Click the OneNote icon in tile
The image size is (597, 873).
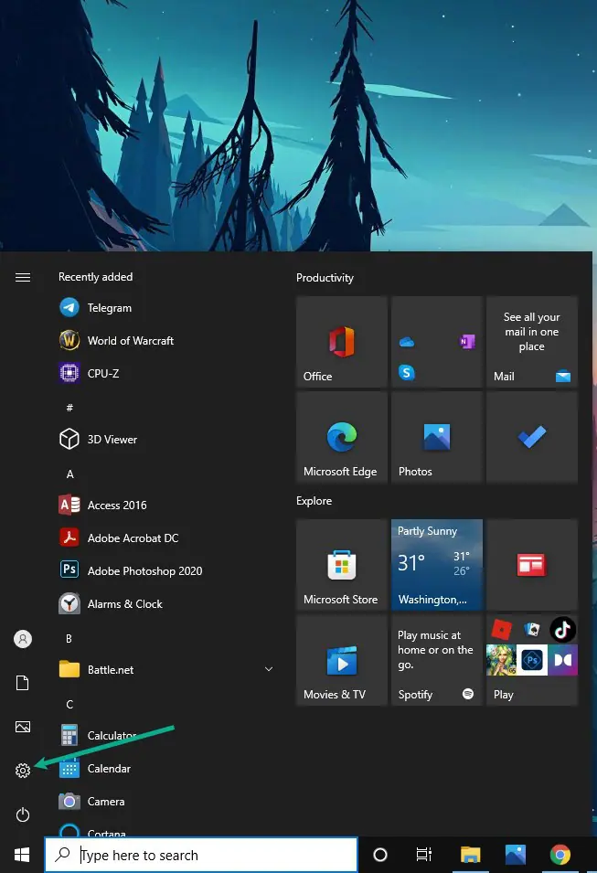coord(466,341)
